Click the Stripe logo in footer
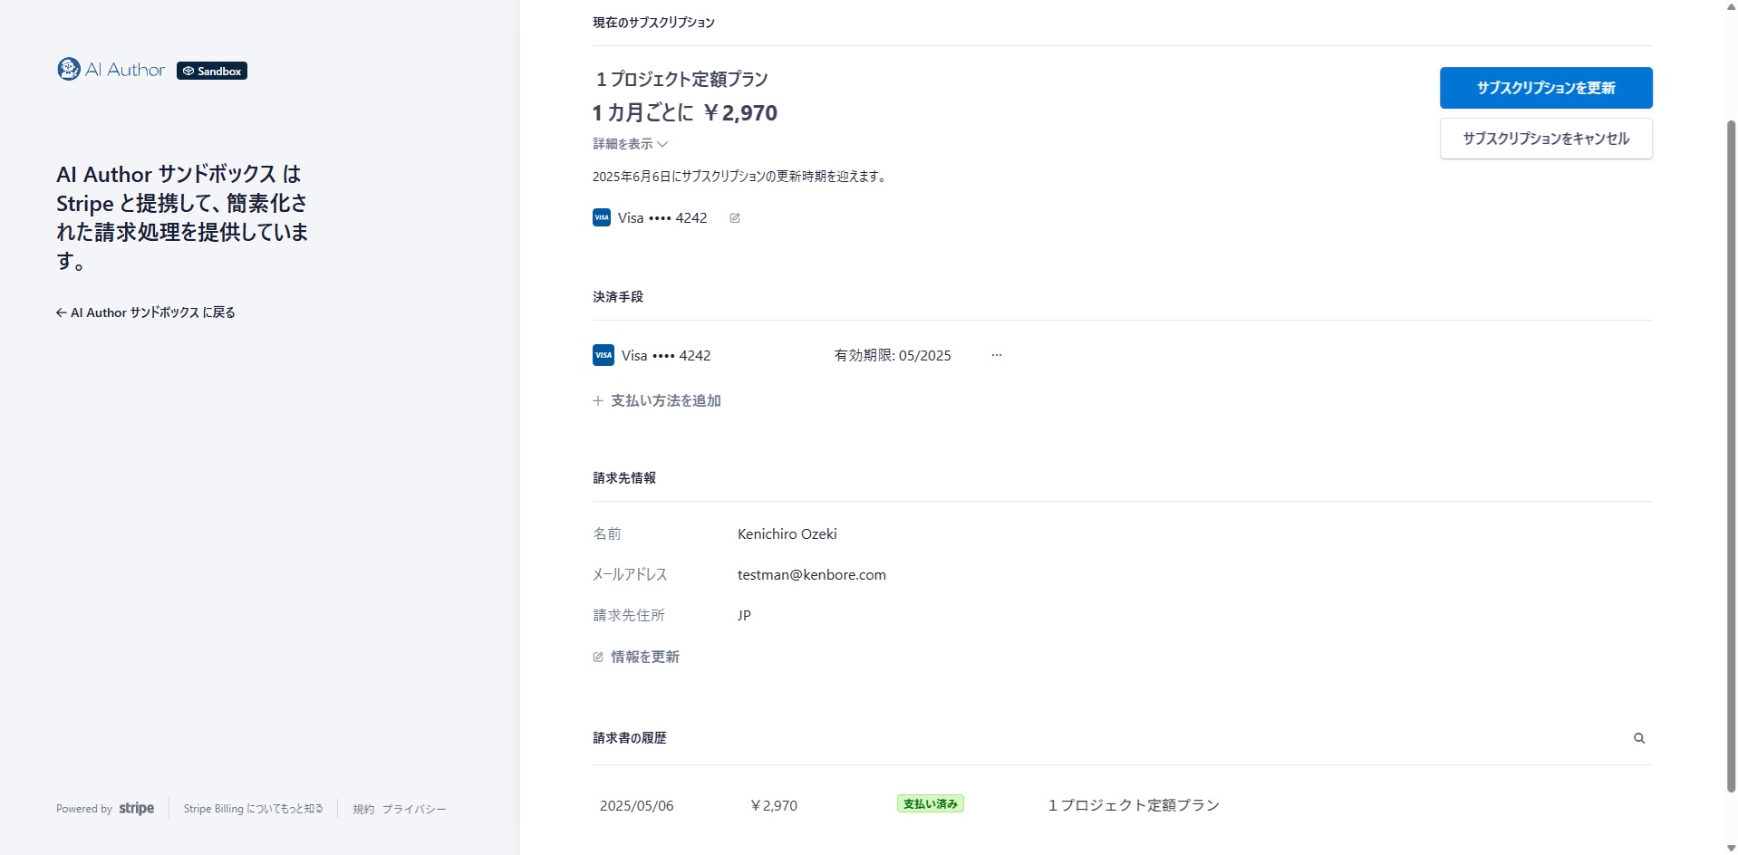 (137, 808)
